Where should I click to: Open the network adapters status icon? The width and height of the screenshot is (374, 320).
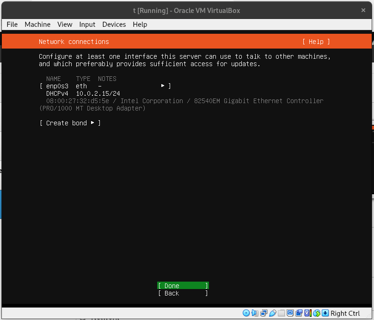(264, 313)
